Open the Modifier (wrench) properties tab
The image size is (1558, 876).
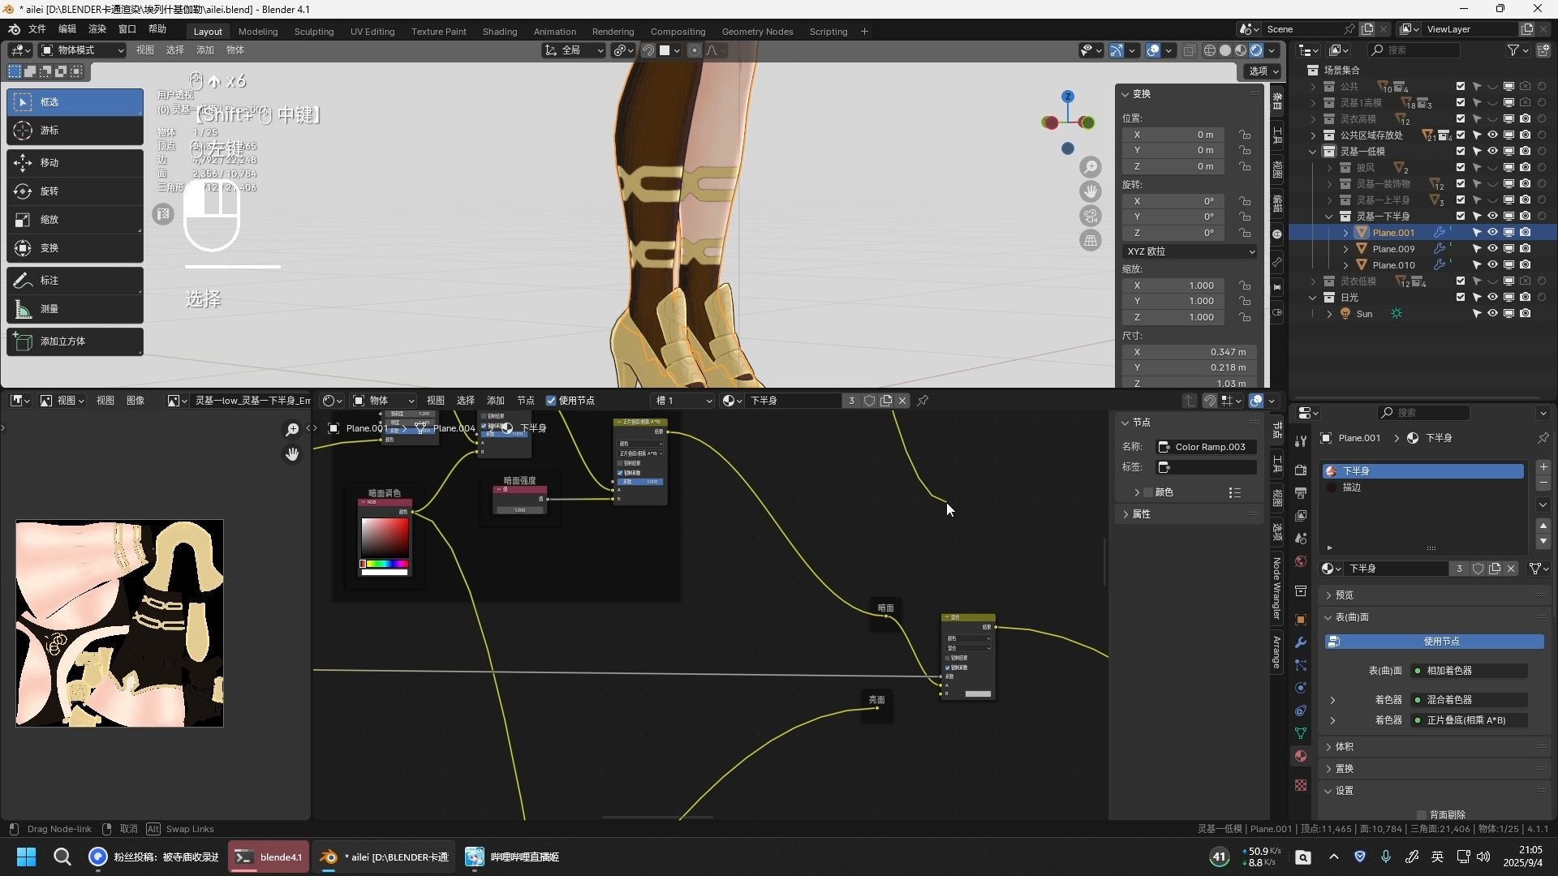click(1301, 642)
